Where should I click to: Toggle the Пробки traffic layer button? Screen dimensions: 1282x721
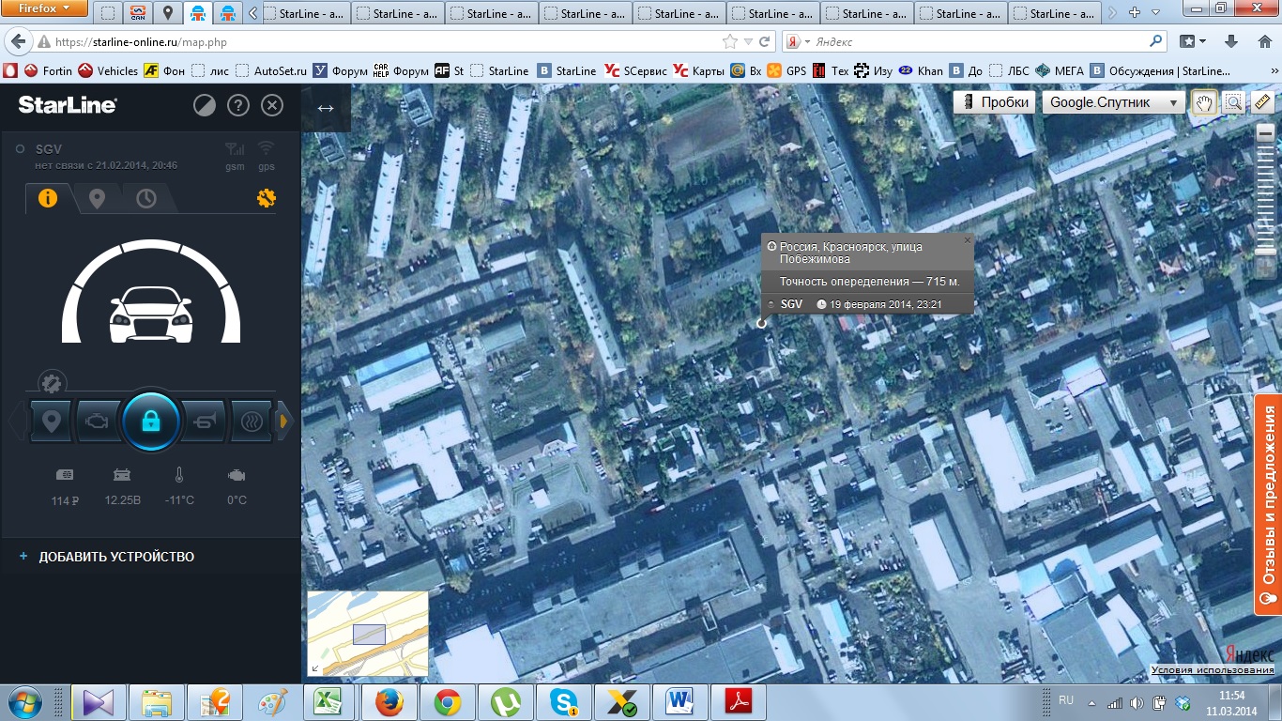tap(995, 102)
